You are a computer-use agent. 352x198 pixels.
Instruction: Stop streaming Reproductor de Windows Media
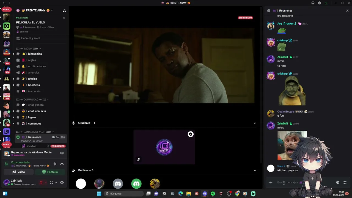pyautogui.click(x=62, y=153)
